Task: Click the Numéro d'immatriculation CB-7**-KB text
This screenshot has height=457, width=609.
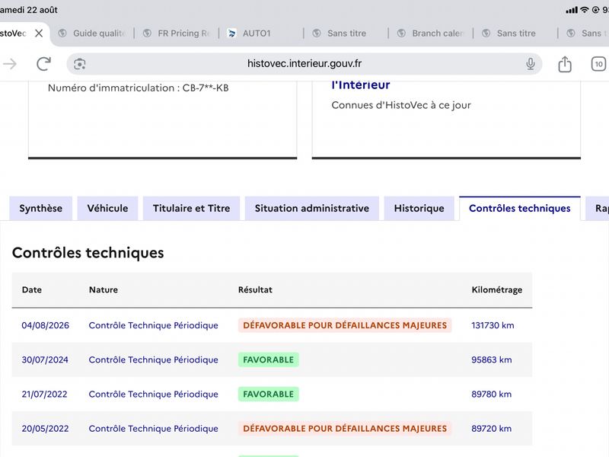Action: click(x=139, y=88)
